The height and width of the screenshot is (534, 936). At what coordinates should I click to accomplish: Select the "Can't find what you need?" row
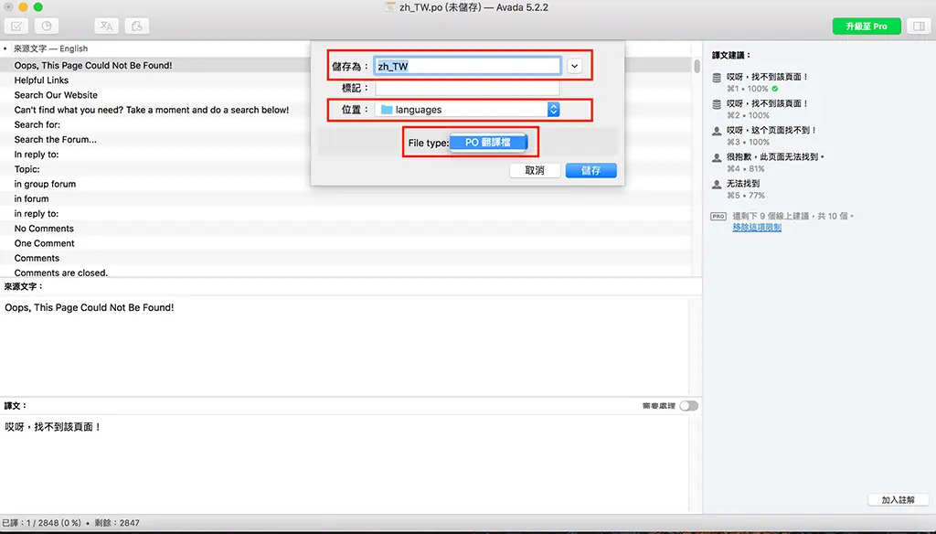(x=346, y=110)
